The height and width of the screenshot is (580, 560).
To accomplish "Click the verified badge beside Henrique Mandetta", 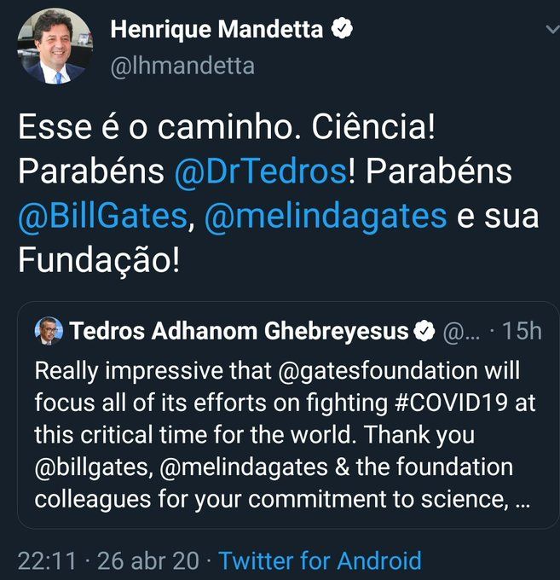I will [343, 29].
